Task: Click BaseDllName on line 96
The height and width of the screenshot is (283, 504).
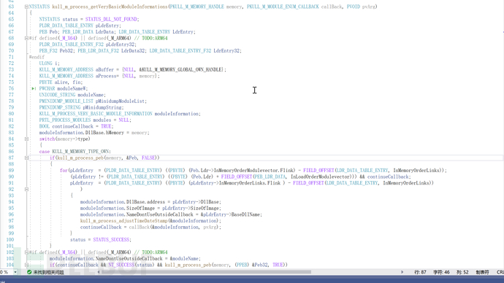Action: [x=245, y=214]
